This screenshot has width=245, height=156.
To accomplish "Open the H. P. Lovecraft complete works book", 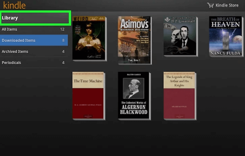I will (x=180, y=36).
